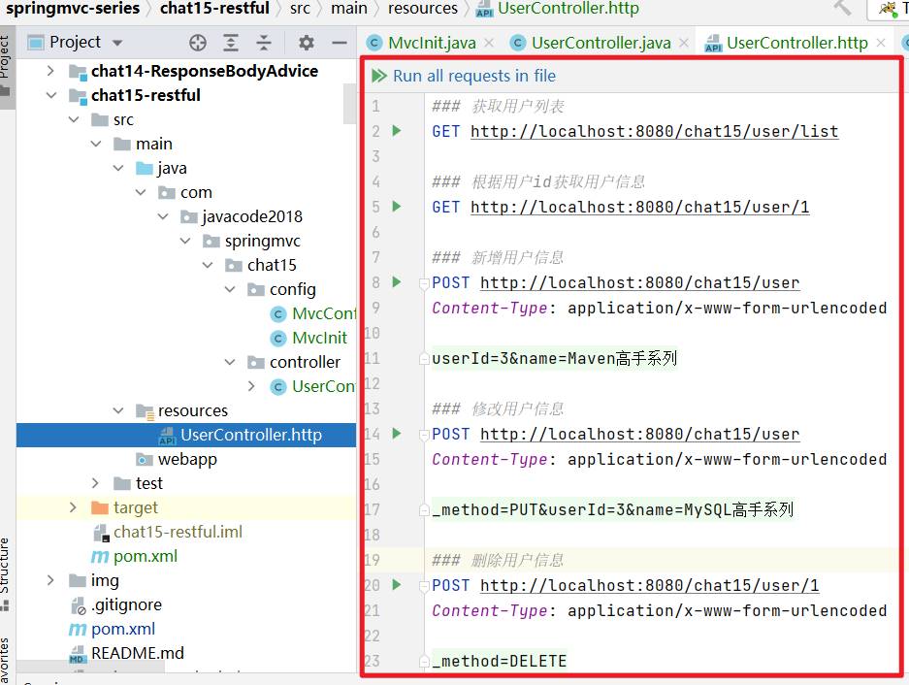Image resolution: width=909 pixels, height=685 pixels.
Task: Close the MvcInit.java tab
Action: [489, 43]
